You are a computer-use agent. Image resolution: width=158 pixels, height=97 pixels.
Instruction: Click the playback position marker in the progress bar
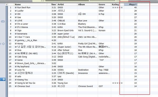tap(89, 1)
